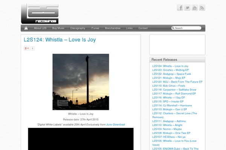Click the caption text Whistla – Love Is Joy
The width and height of the screenshot is (226, 150).
(81, 114)
